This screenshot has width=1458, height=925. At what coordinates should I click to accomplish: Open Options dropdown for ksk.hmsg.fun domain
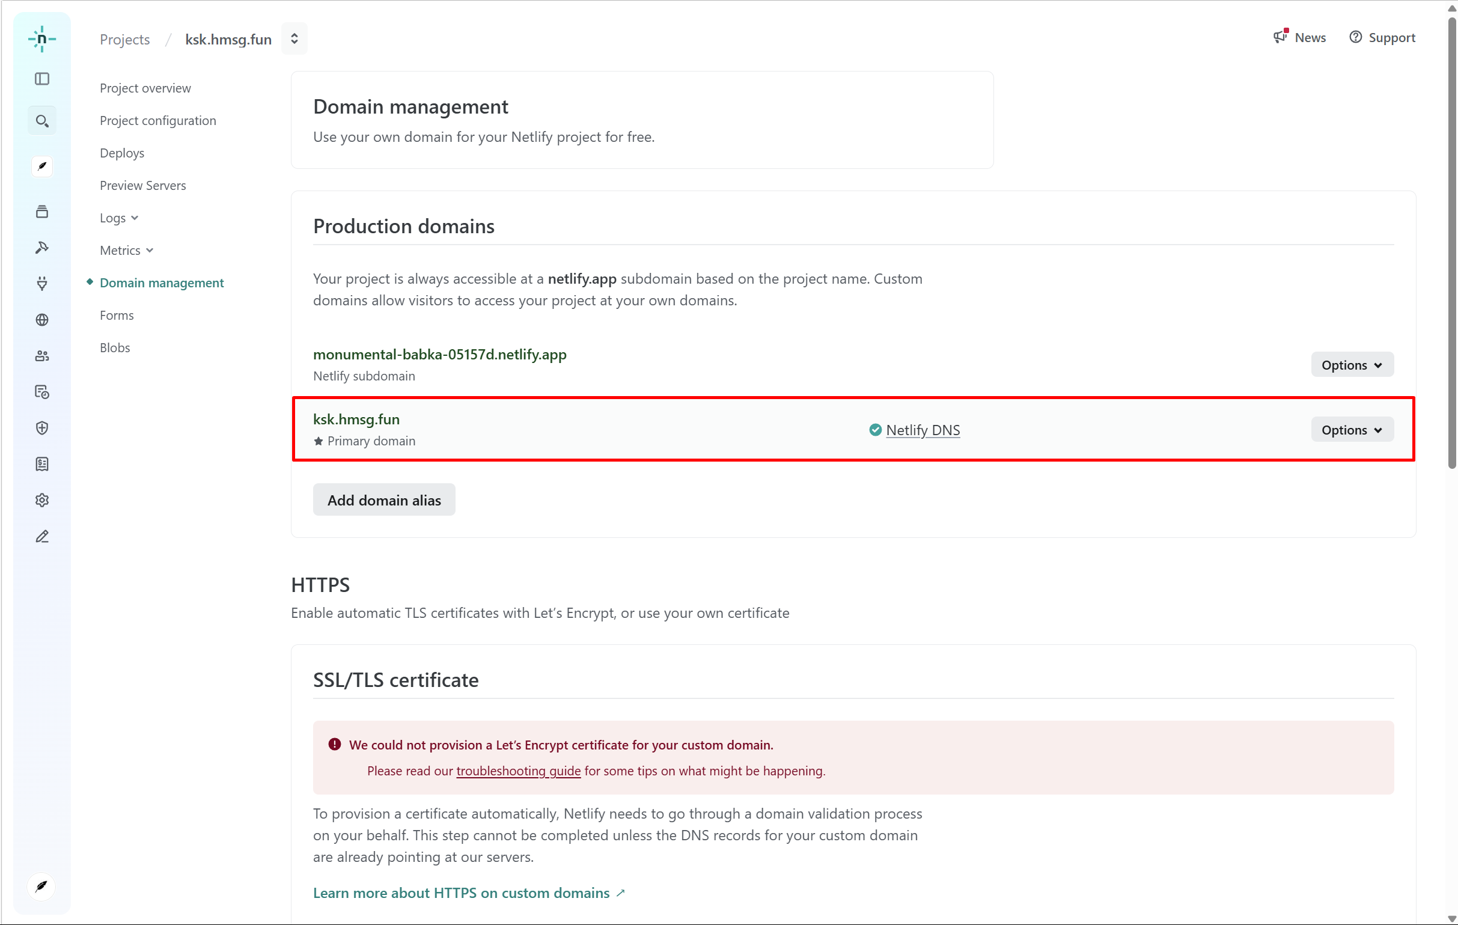pos(1352,430)
